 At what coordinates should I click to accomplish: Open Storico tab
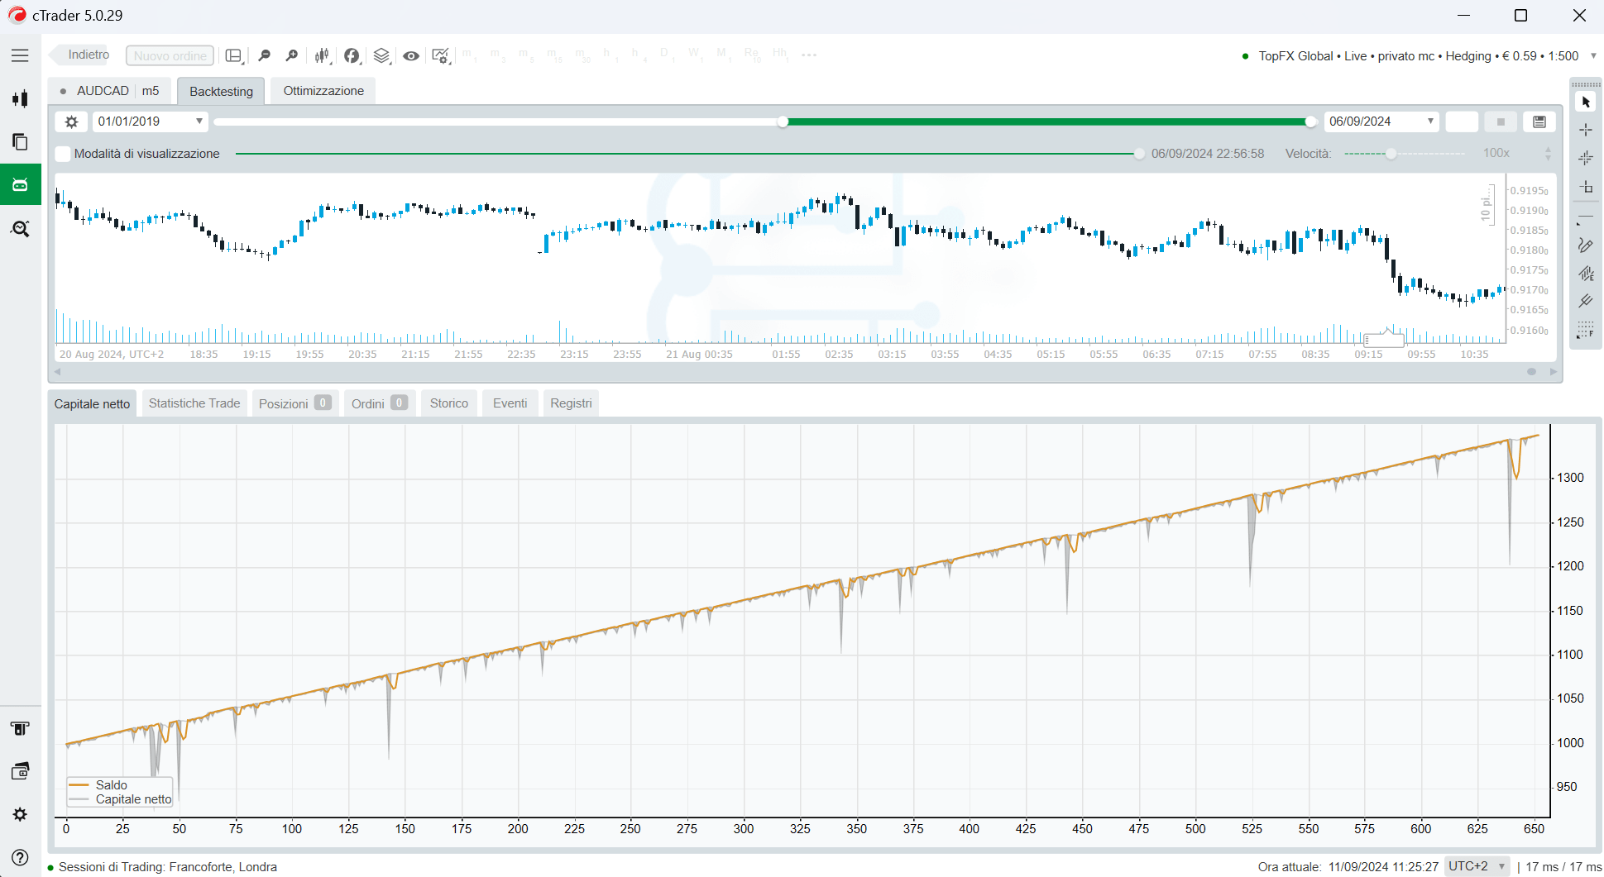tap(449, 403)
